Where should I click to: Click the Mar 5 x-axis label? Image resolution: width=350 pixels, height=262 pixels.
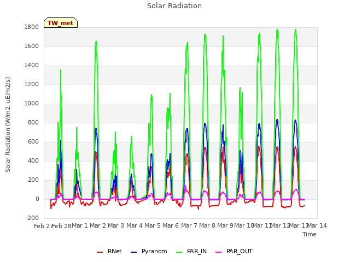point(153,225)
